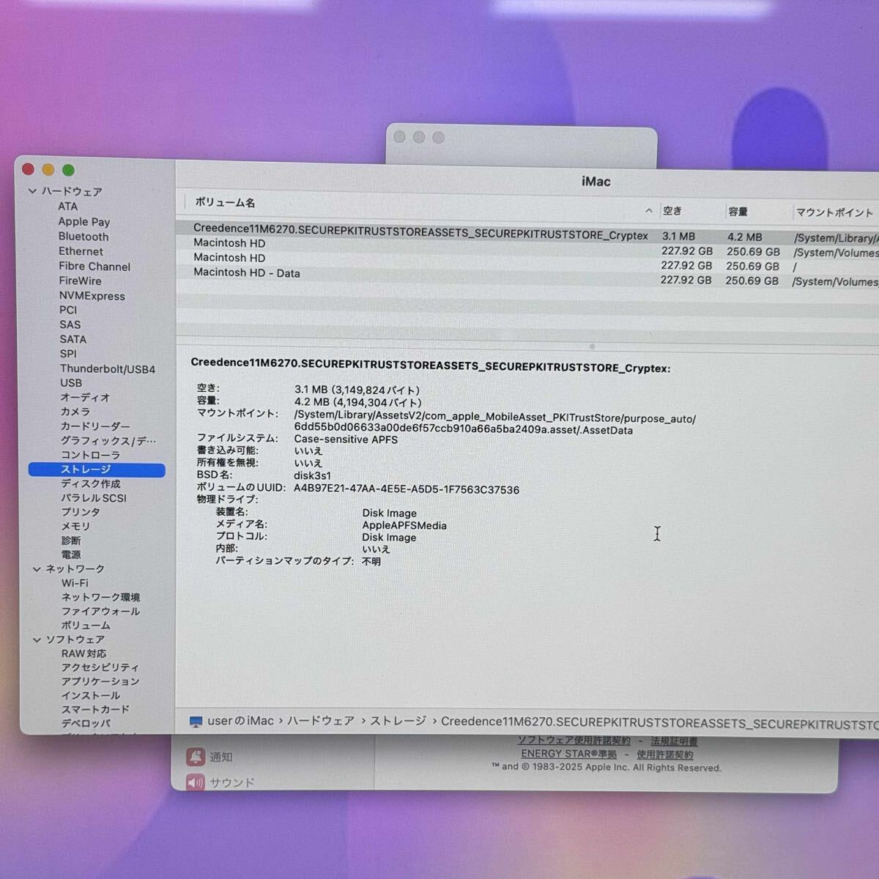Select Wi-Fi under ネットワーク
The image size is (879, 879).
coord(75,583)
